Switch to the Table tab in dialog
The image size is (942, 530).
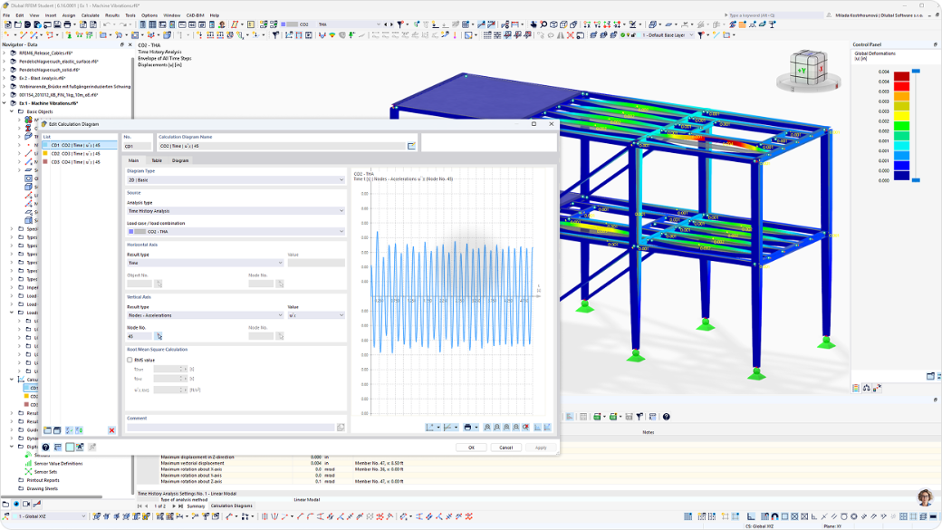coord(157,160)
